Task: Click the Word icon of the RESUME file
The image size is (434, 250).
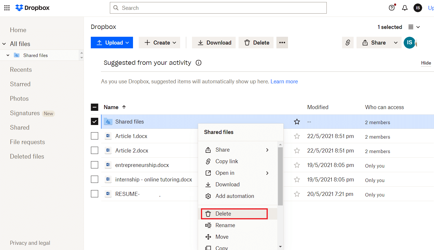Action: tap(108, 194)
